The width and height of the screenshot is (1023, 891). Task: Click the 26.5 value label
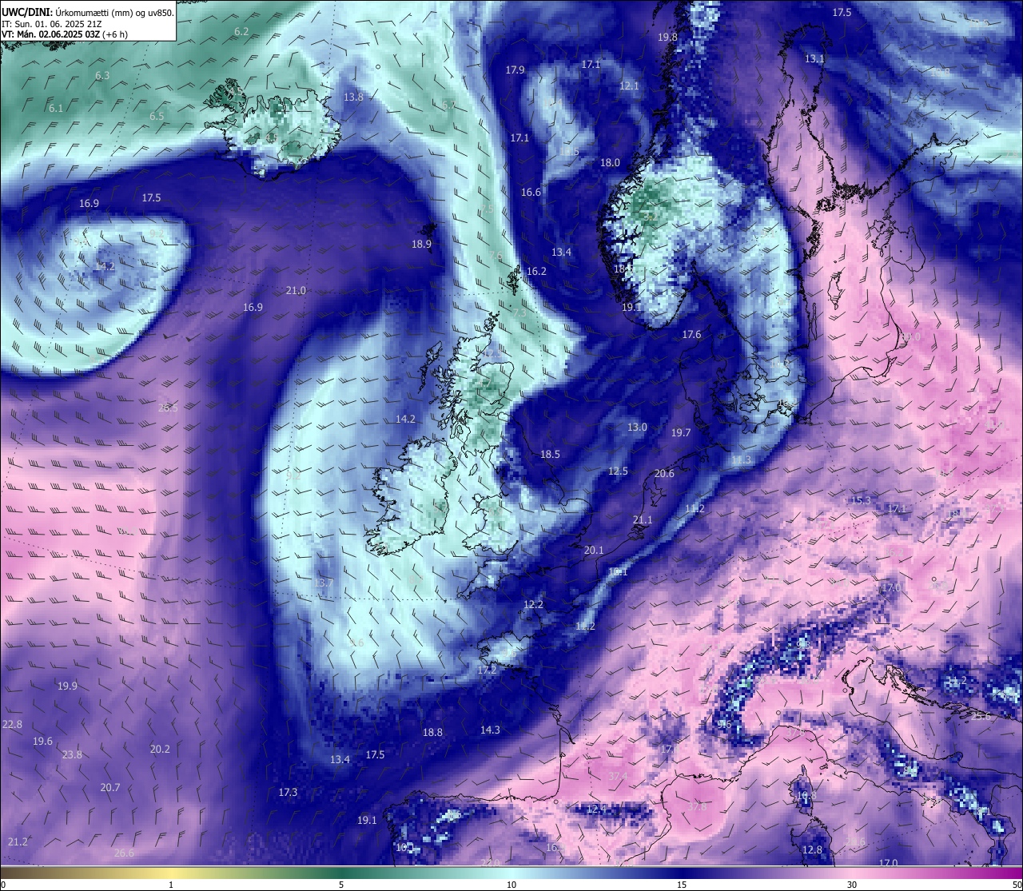[168, 408]
